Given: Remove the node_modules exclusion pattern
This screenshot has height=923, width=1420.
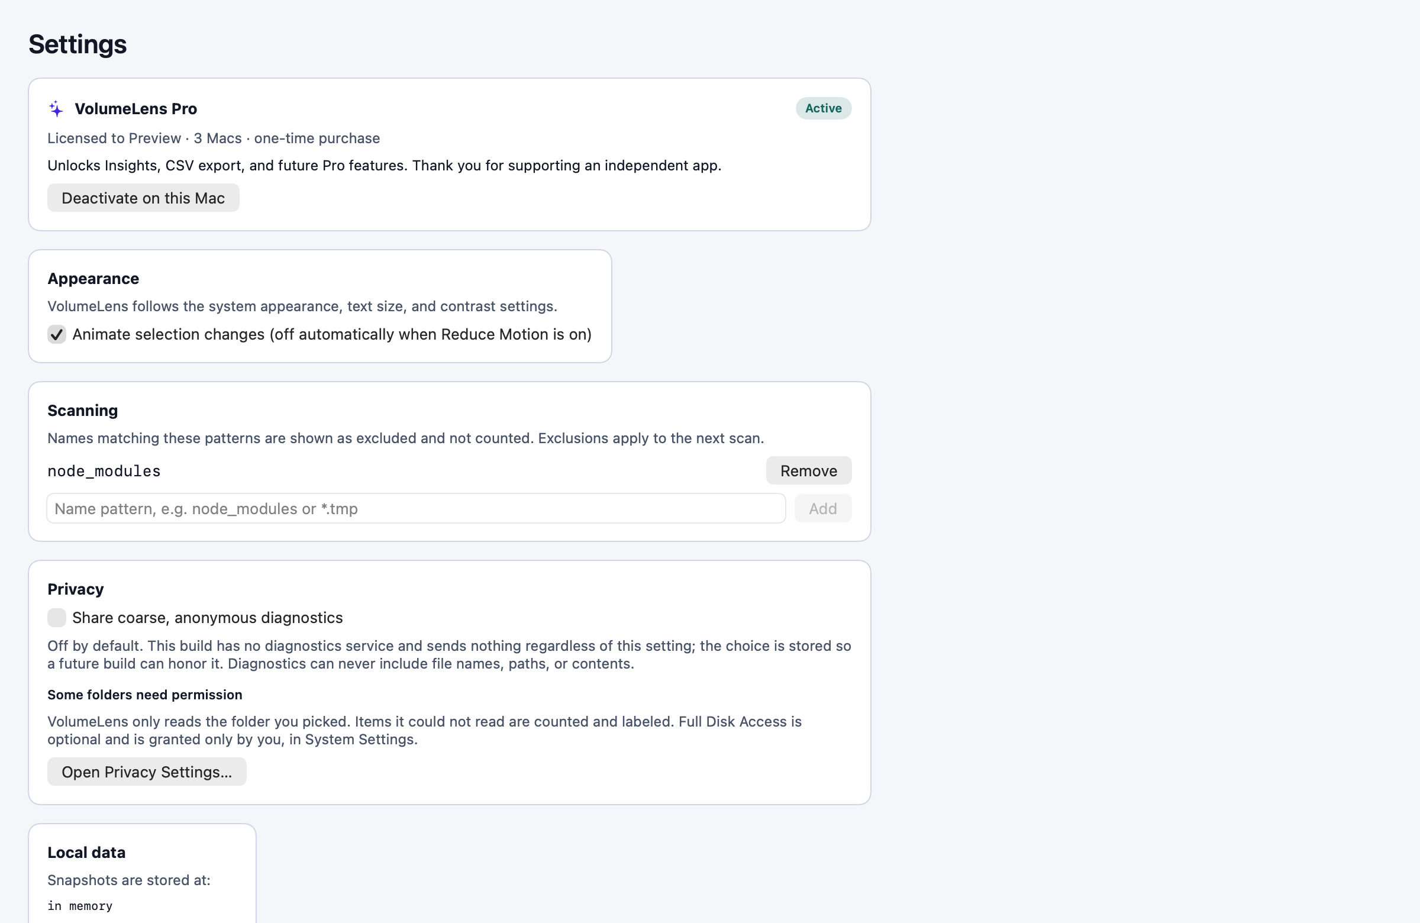Looking at the screenshot, I should (808, 471).
